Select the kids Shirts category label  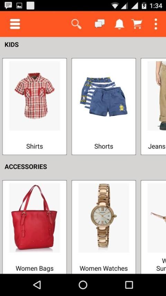tap(35, 146)
